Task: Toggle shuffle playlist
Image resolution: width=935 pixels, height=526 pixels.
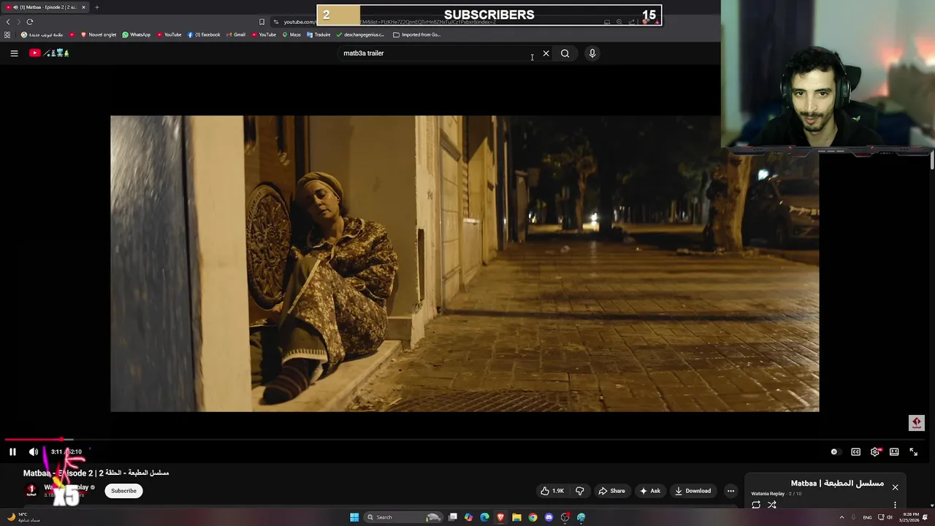Action: pos(772,505)
